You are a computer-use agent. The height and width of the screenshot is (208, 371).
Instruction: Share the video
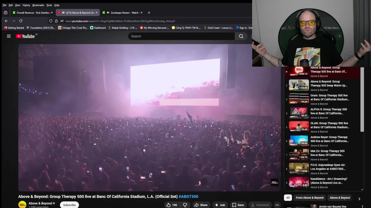(201, 205)
